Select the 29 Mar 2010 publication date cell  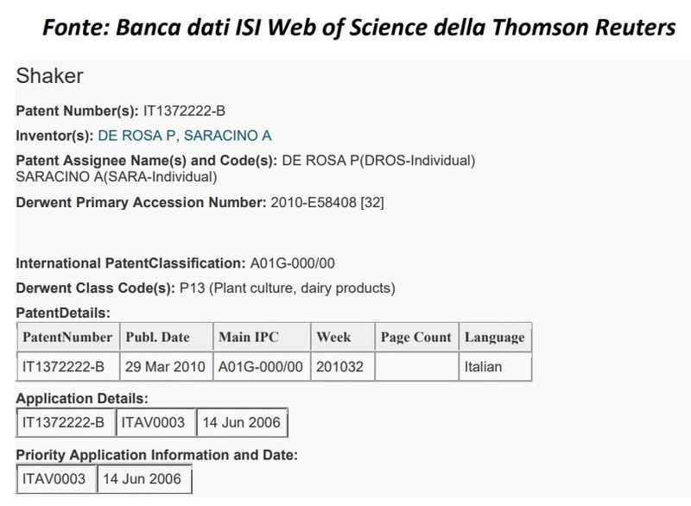coord(164,366)
